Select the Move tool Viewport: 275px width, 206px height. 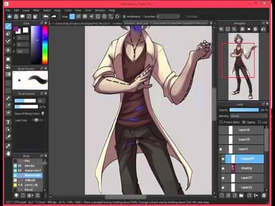click(8, 50)
